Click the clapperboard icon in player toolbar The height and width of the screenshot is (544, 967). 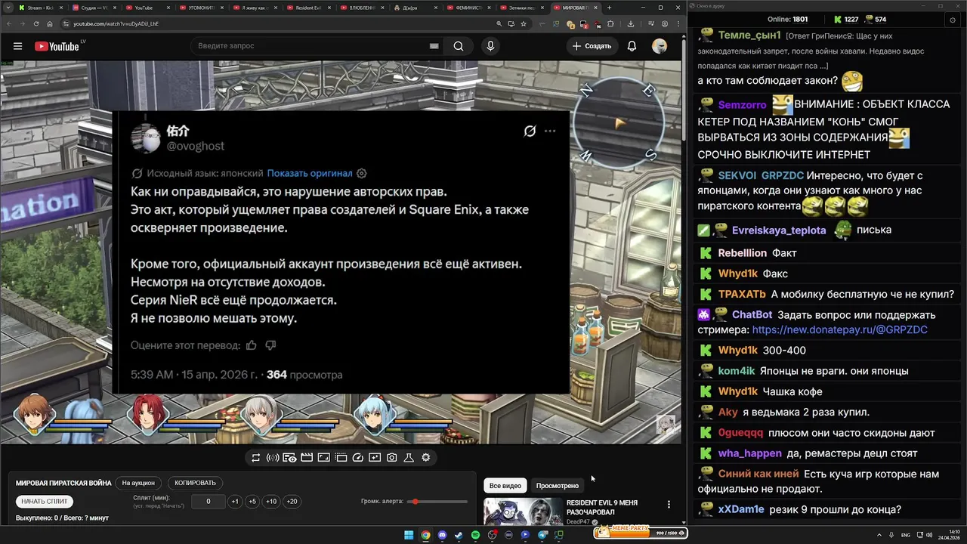[x=307, y=458]
